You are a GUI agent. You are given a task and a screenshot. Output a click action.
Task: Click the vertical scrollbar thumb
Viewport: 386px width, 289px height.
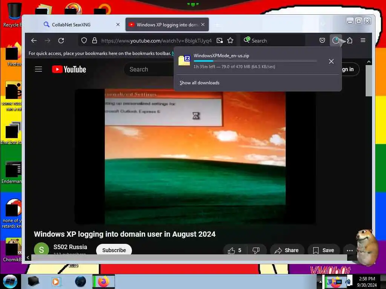coord(369,81)
